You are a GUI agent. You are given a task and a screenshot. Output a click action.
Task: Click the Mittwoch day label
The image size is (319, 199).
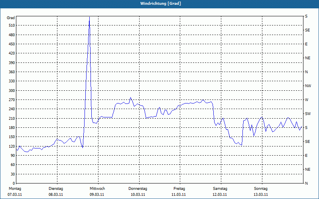[x=97, y=189]
